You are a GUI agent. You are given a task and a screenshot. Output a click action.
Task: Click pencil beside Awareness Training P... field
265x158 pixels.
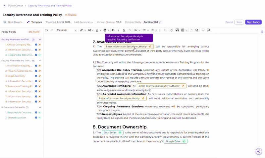(x=39, y=86)
